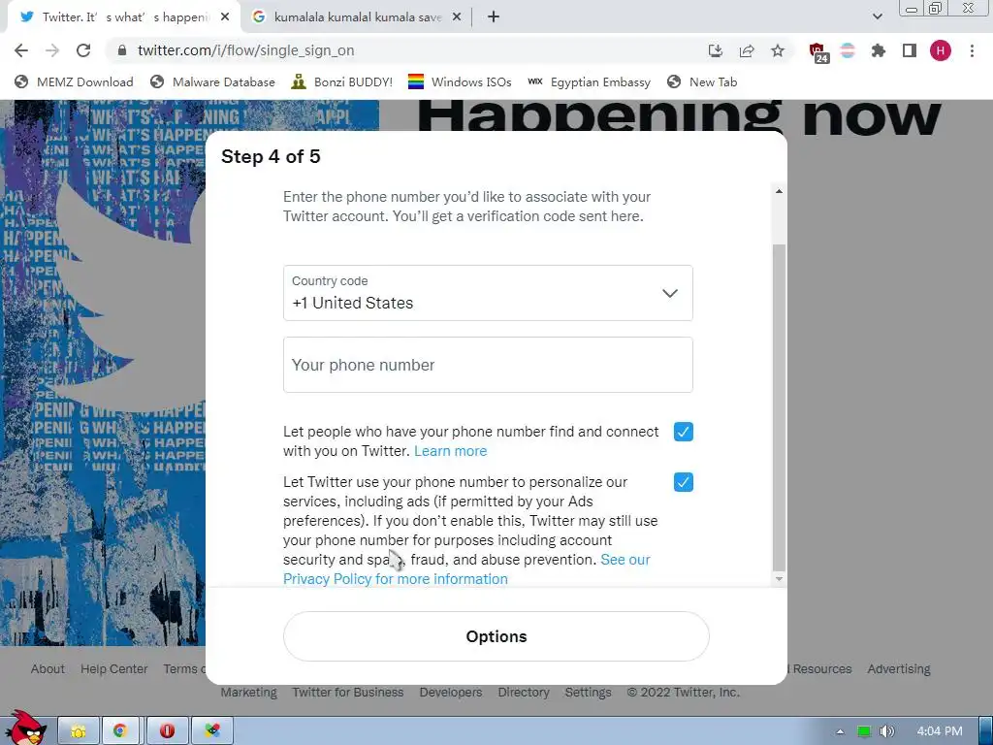Open the share page icon in address bar
This screenshot has height=745, width=993.
747,50
